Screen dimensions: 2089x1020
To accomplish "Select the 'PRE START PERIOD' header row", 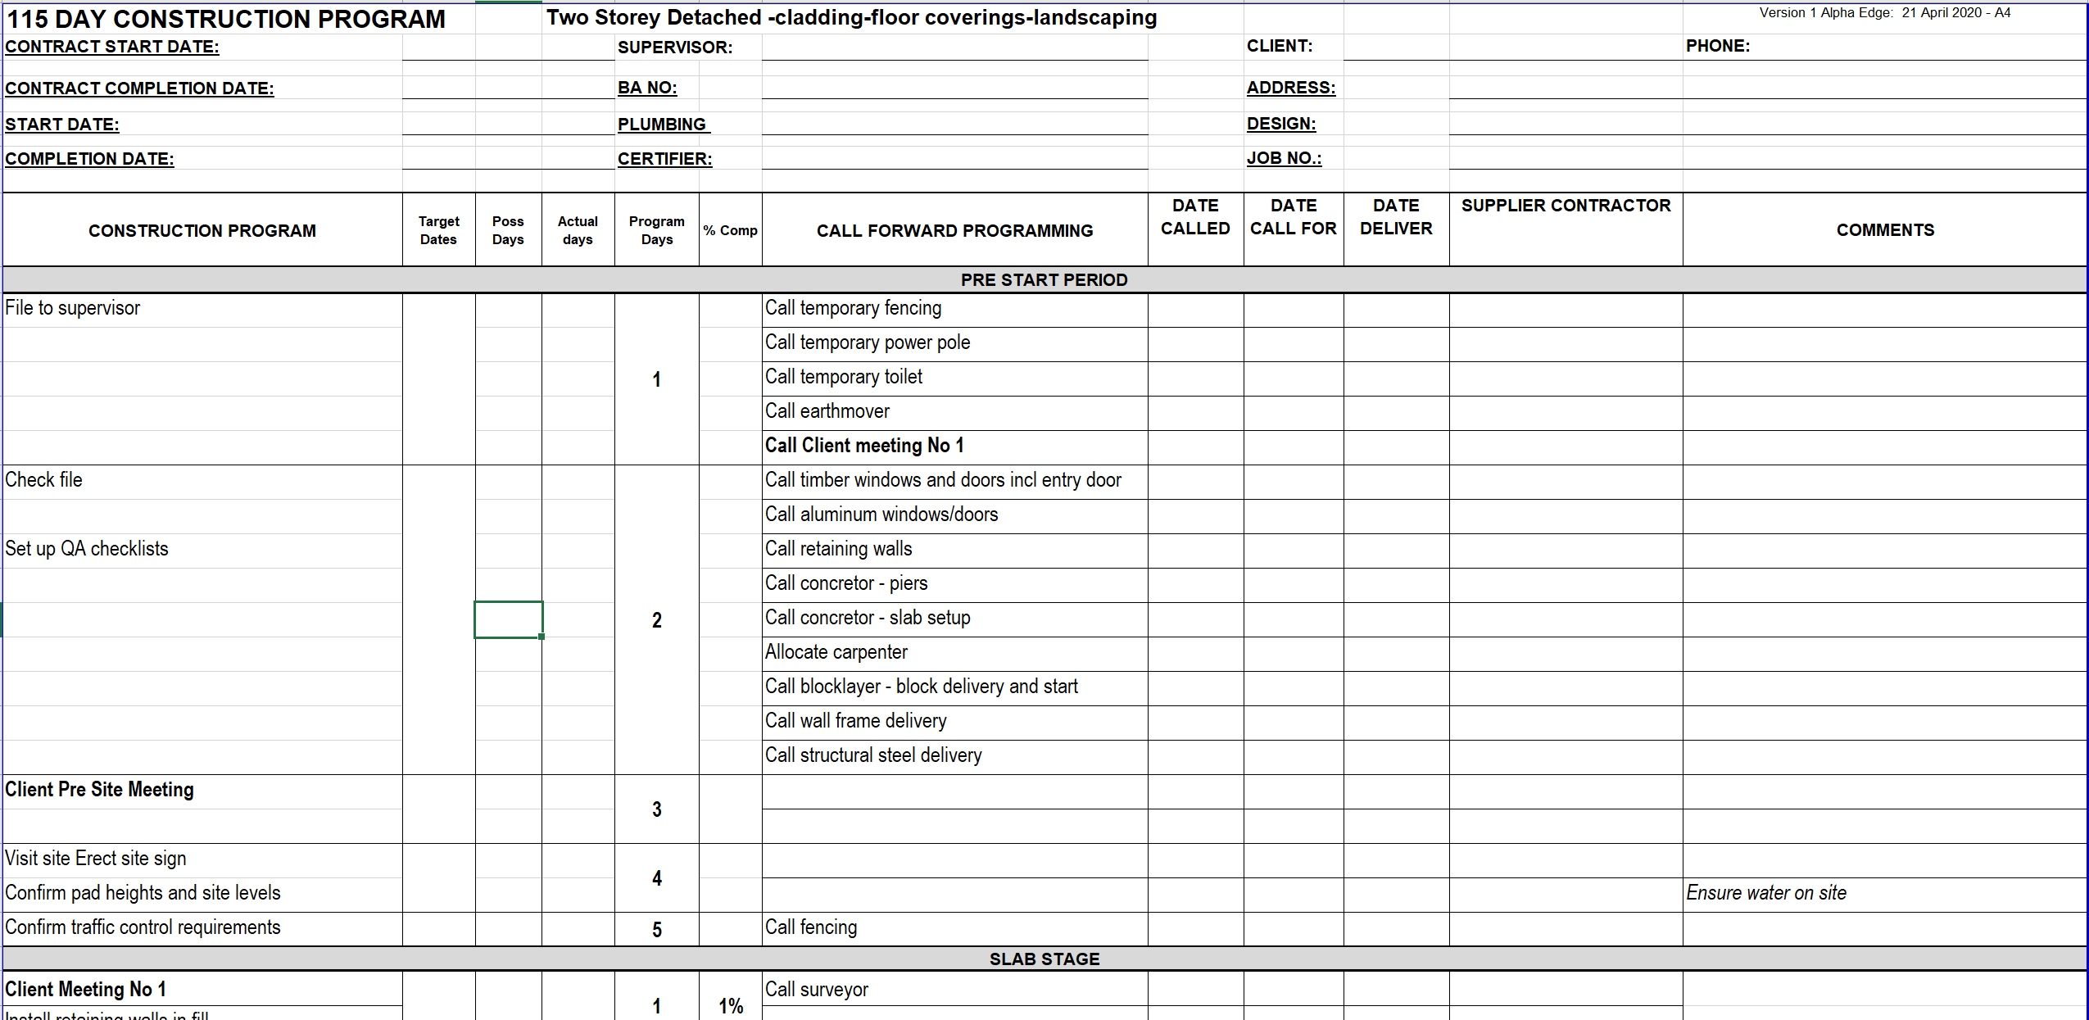I will coord(1044,280).
